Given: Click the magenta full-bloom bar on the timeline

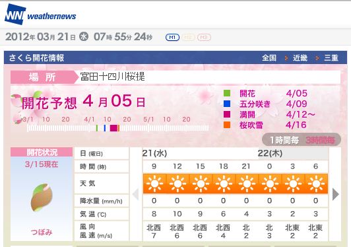Looking at the screenshot, I should pyautogui.click(x=113, y=128).
